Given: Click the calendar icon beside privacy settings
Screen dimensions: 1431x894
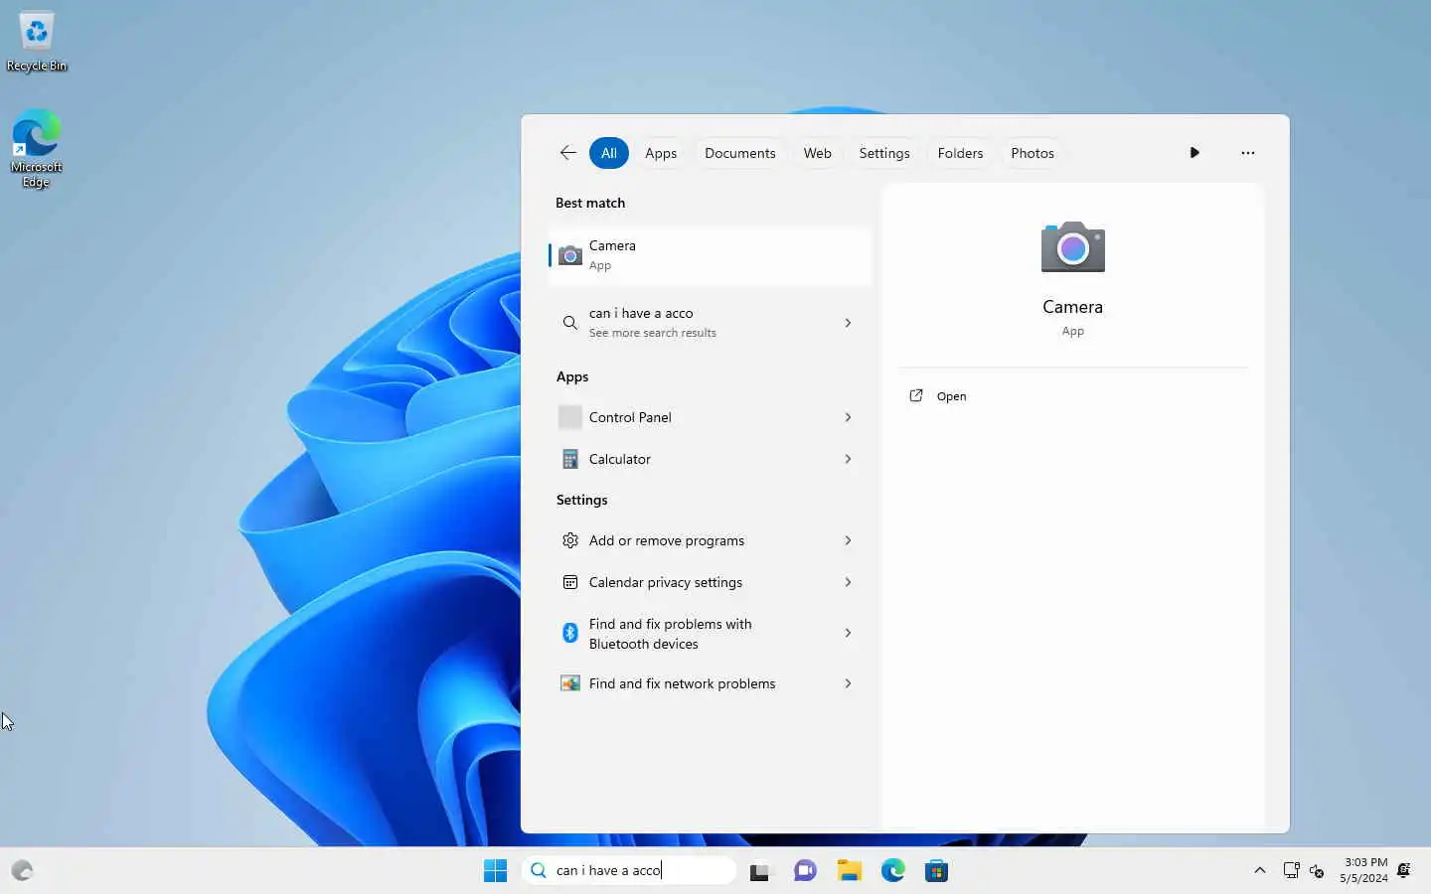Looking at the screenshot, I should pos(570,582).
